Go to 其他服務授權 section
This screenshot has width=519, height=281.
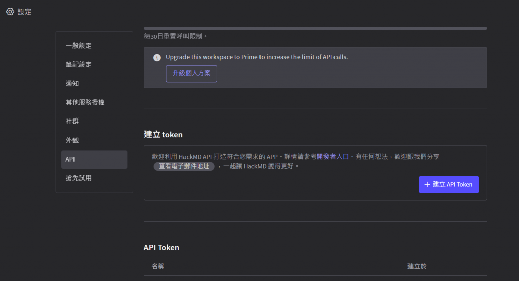tap(94, 102)
